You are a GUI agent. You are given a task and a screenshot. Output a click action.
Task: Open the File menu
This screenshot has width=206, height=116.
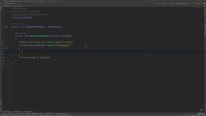4,1
